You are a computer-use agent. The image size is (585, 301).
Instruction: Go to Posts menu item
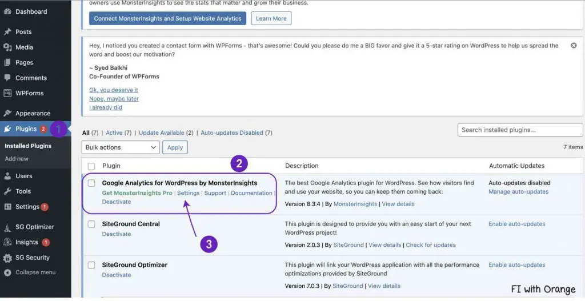point(23,32)
